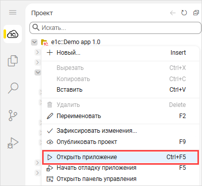Click the collapse all icon in the Проект header
This screenshot has width=202, height=186.
tap(196, 13)
